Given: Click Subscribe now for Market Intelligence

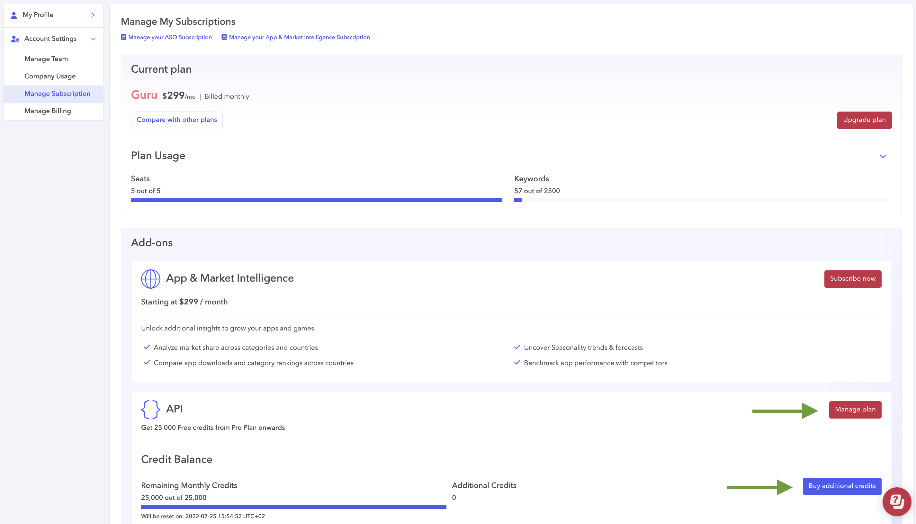Looking at the screenshot, I should coord(852,278).
